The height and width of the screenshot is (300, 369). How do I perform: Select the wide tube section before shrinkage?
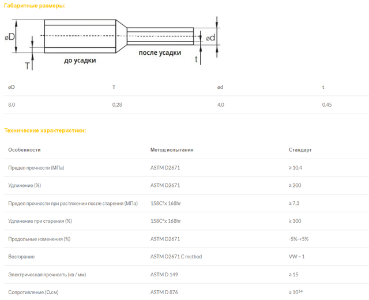[80, 37]
